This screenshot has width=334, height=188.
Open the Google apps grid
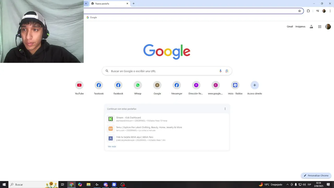pos(320,27)
